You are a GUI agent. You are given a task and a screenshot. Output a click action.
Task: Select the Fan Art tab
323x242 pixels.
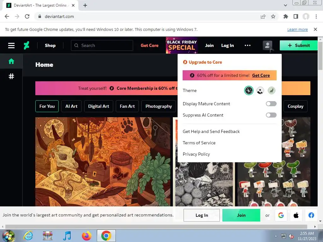[127, 106]
